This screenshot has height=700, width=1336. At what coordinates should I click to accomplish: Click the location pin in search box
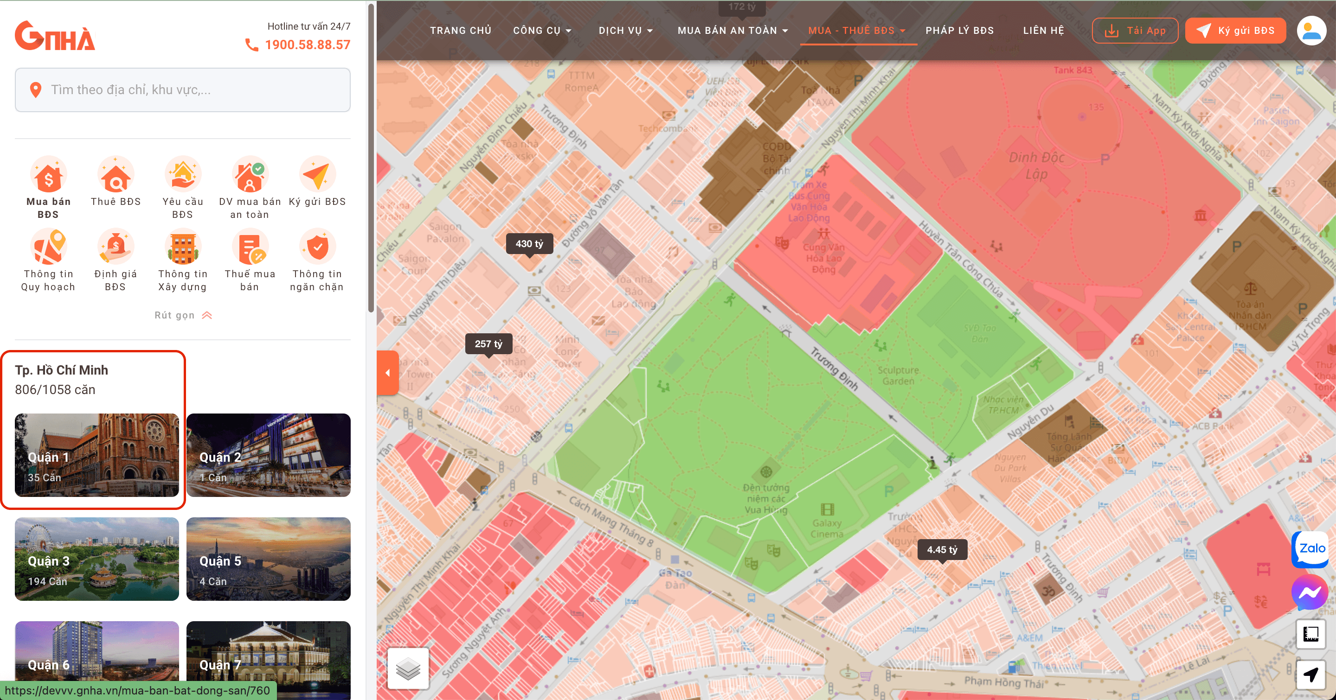(x=35, y=89)
